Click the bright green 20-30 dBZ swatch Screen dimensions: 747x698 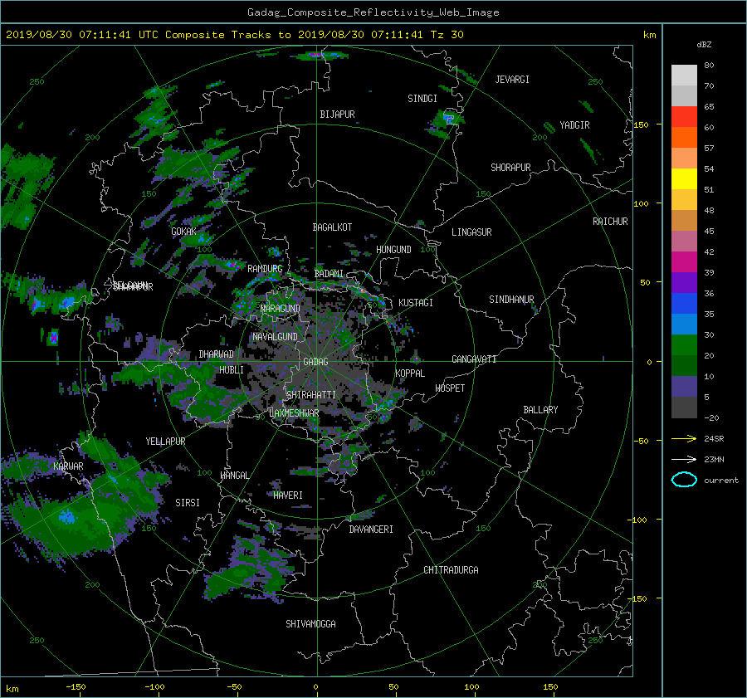pyautogui.click(x=684, y=345)
